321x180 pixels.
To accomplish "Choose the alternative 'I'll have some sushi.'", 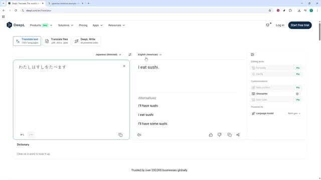I will tap(153, 123).
